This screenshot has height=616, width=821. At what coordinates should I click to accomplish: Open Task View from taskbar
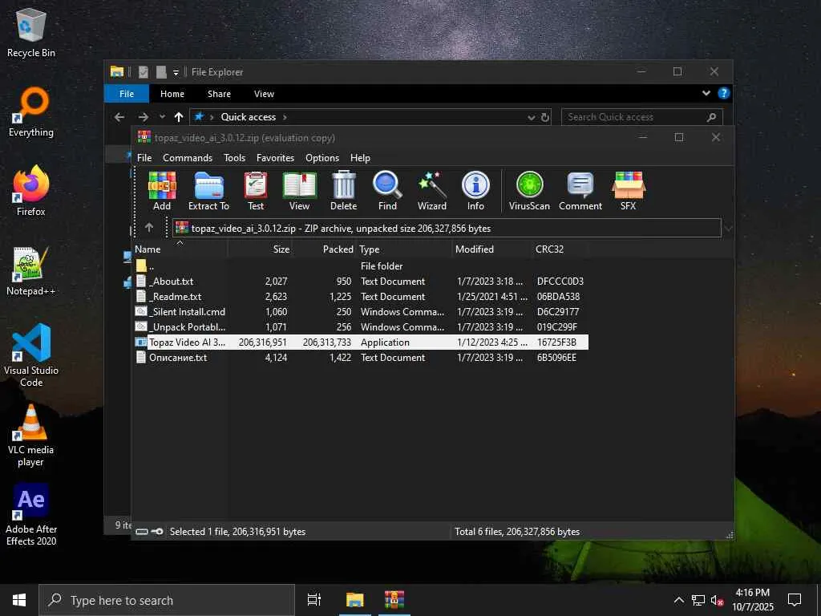pyautogui.click(x=314, y=600)
